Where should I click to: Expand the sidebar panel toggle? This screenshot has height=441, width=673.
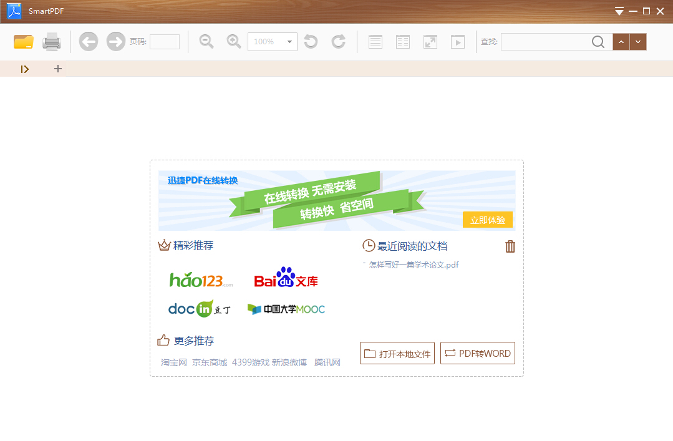(x=25, y=69)
